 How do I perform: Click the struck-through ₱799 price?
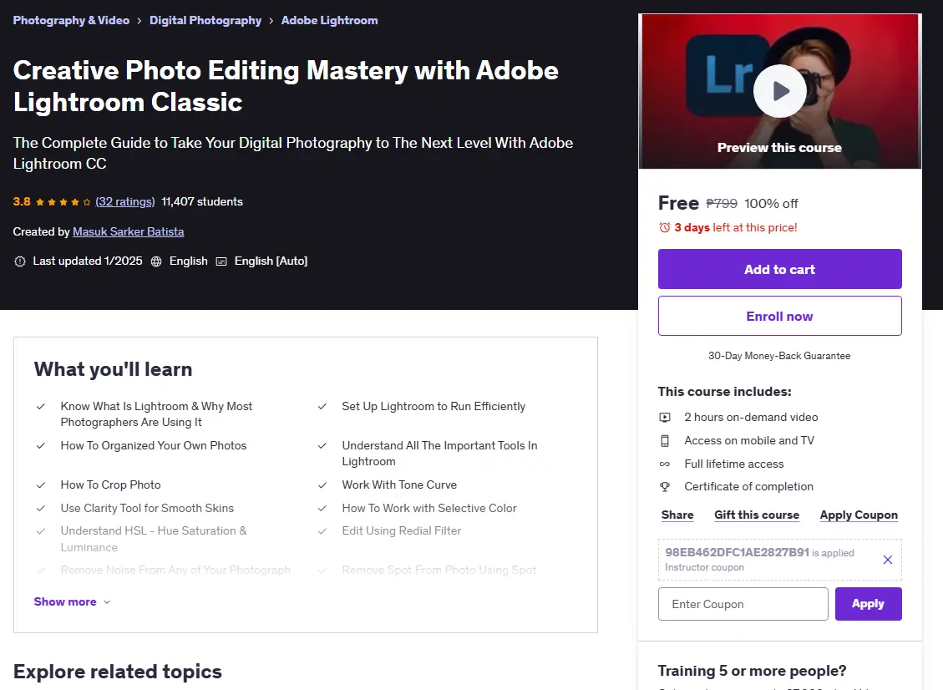click(722, 203)
